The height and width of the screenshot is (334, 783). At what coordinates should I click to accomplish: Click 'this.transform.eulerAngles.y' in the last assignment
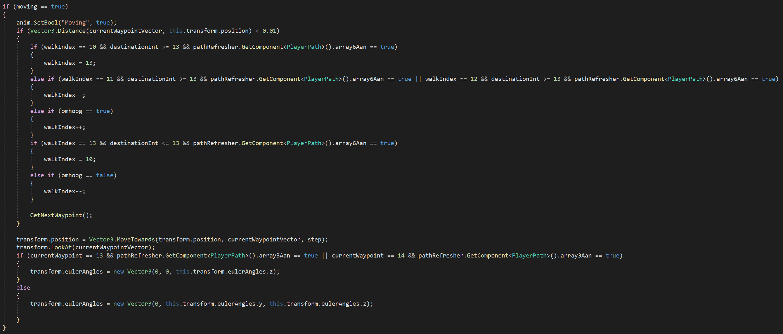pos(214,304)
